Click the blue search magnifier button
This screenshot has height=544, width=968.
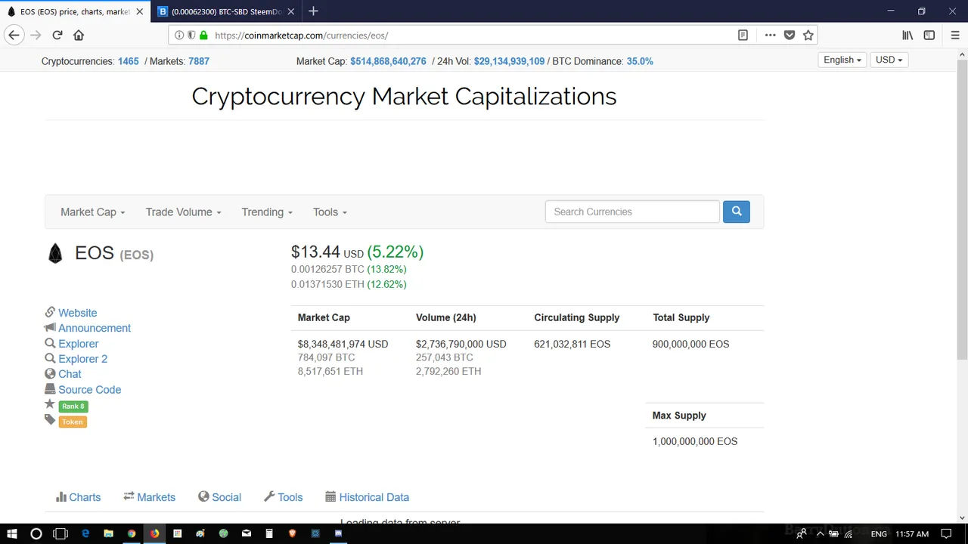pos(736,212)
